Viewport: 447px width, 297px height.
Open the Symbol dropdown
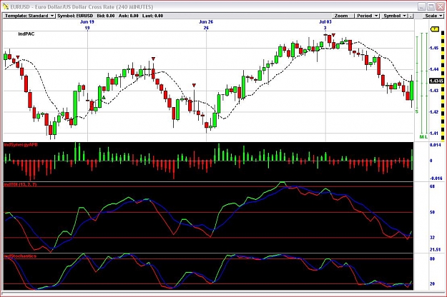tap(395, 16)
